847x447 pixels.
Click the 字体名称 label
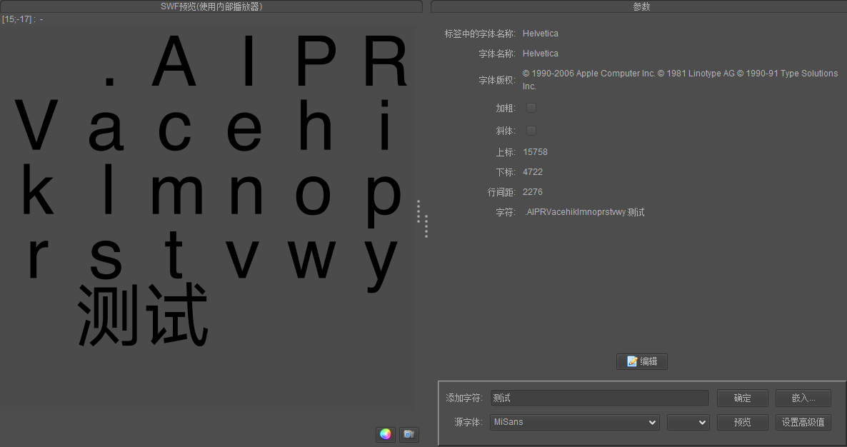[497, 54]
